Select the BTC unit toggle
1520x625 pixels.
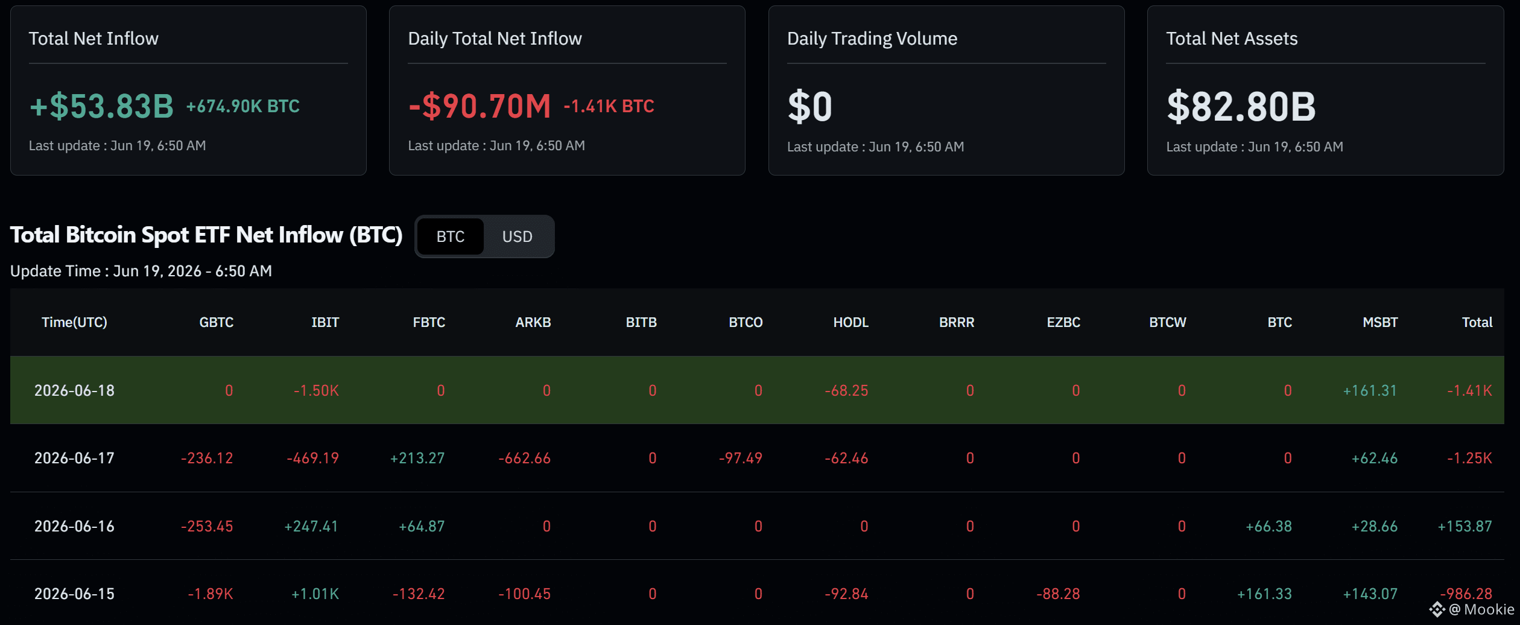[451, 236]
